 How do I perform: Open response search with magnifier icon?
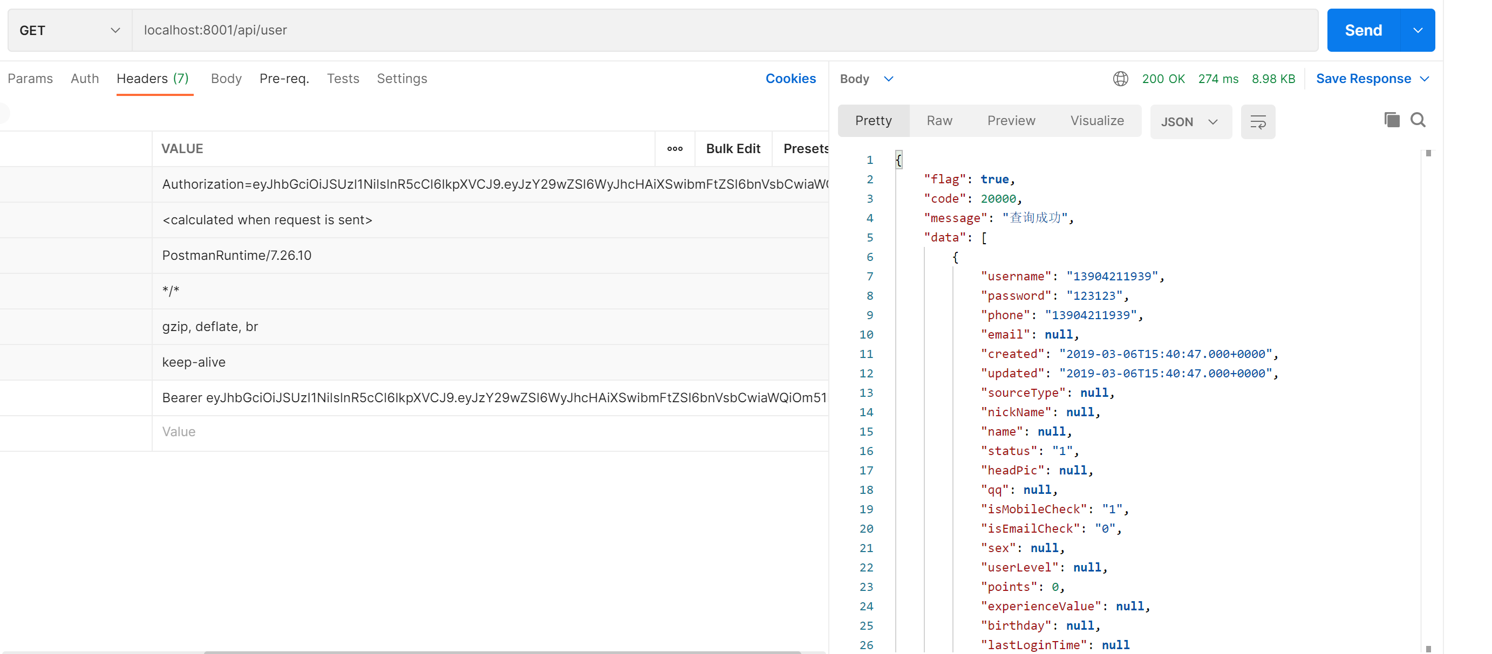click(1418, 120)
